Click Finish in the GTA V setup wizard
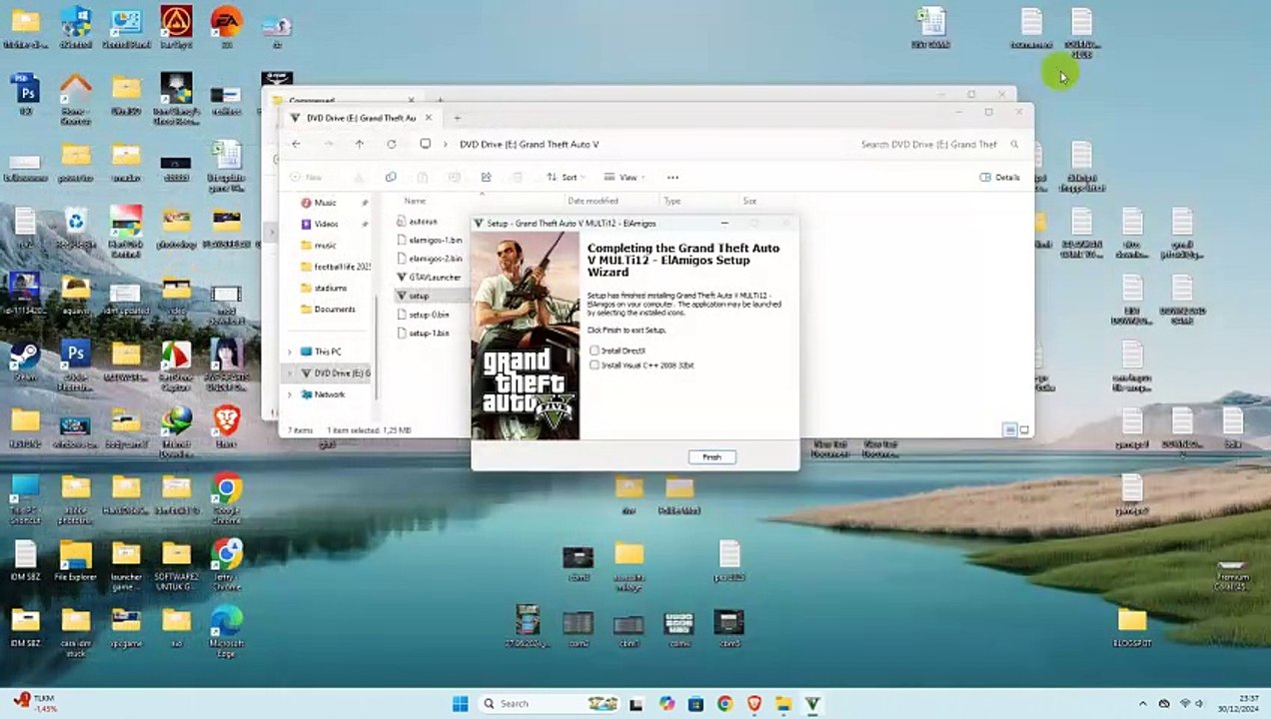This screenshot has width=1271, height=719. point(711,457)
